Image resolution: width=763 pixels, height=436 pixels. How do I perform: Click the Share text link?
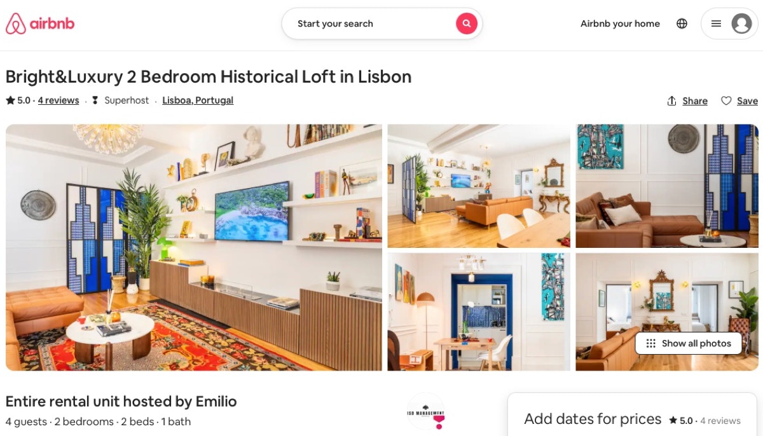pyautogui.click(x=695, y=101)
